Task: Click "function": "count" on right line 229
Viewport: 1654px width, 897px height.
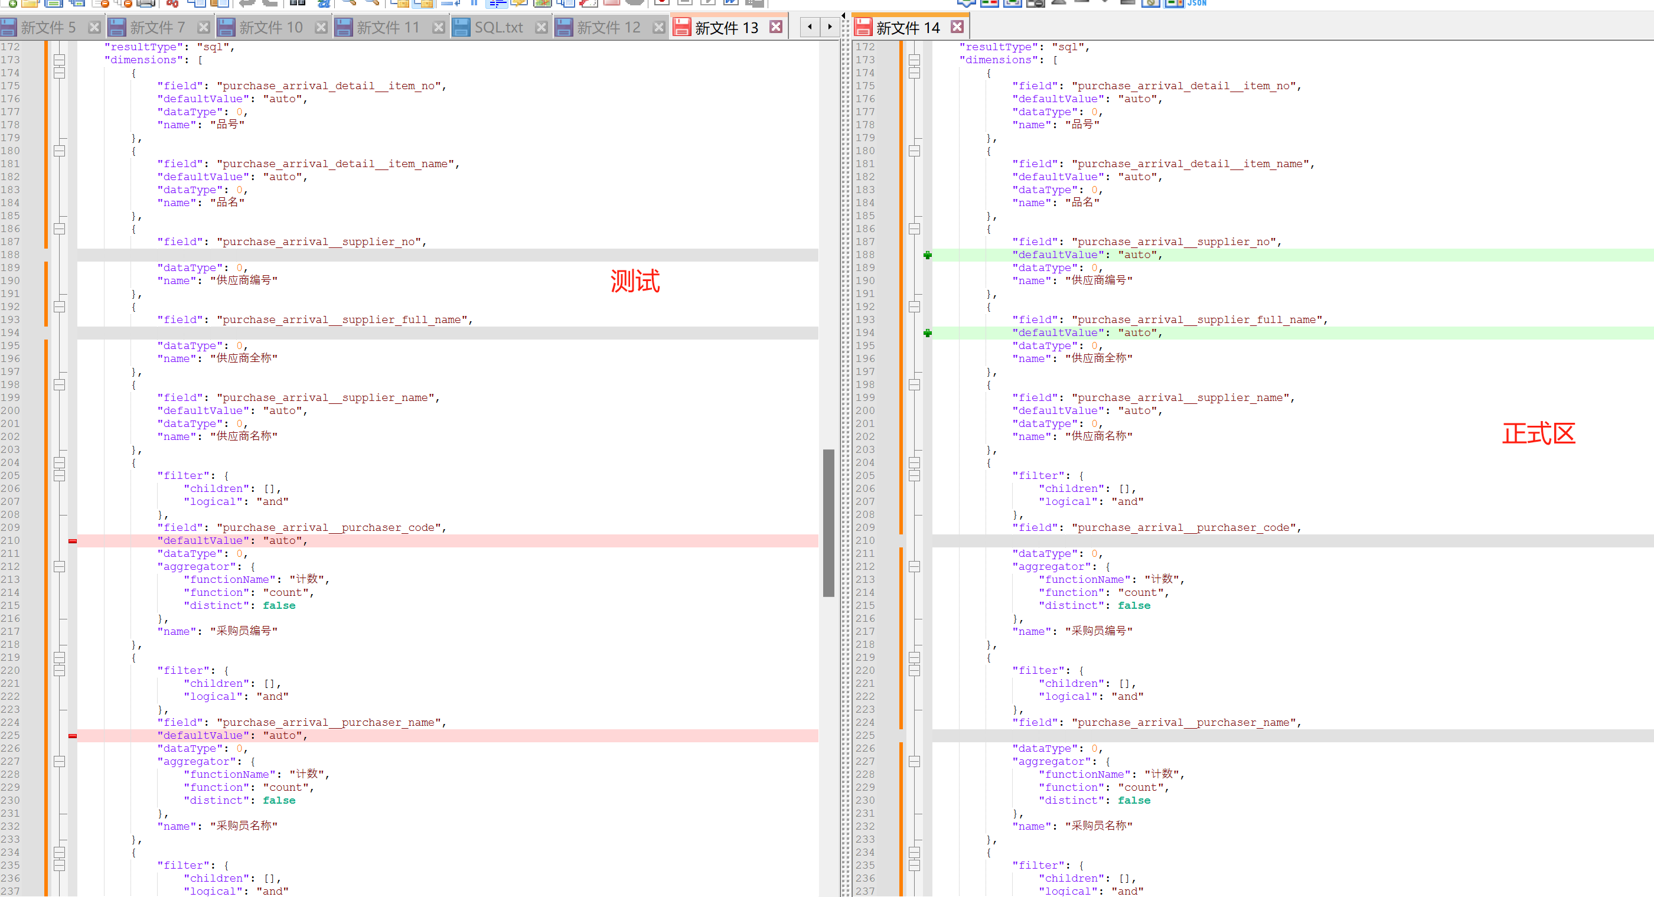Action: click(1104, 788)
